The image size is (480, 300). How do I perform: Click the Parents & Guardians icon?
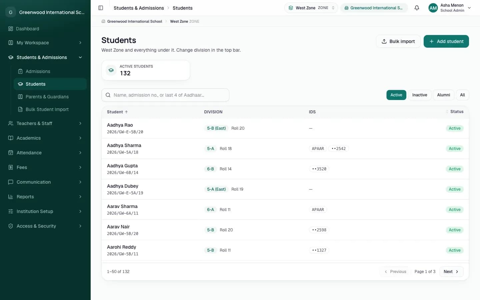20,97
